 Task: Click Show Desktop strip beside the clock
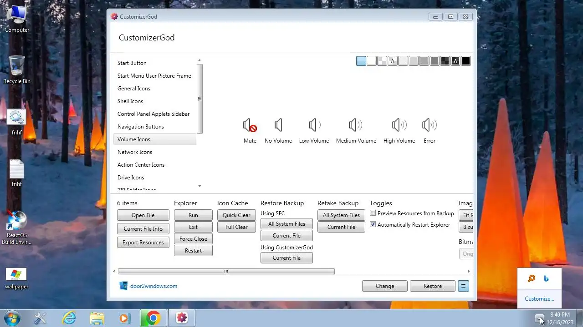[x=579, y=318]
